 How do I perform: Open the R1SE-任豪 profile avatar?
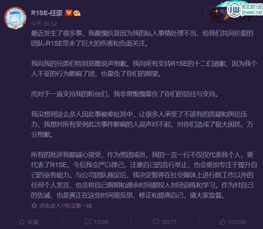(x=15, y=18)
